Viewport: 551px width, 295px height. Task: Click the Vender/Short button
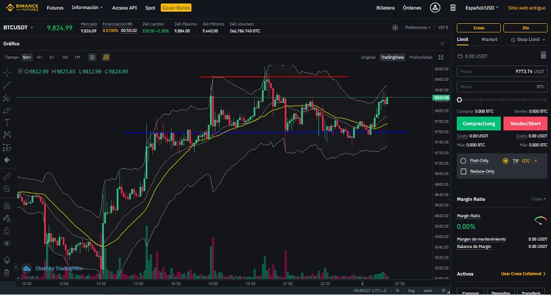[x=525, y=123]
